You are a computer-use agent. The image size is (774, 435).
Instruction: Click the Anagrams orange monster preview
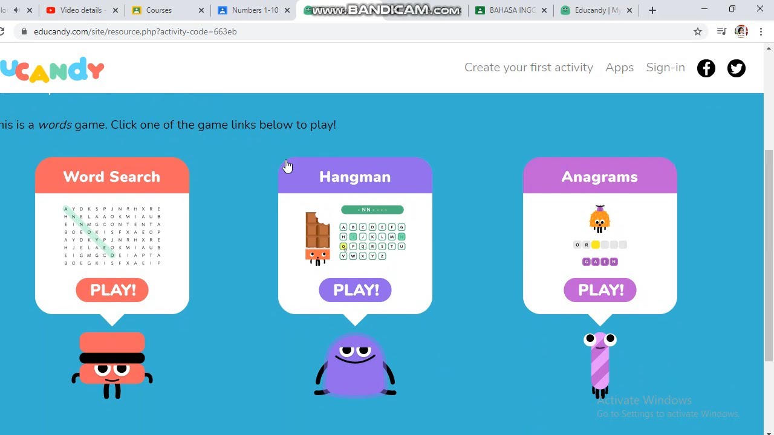tap(599, 219)
